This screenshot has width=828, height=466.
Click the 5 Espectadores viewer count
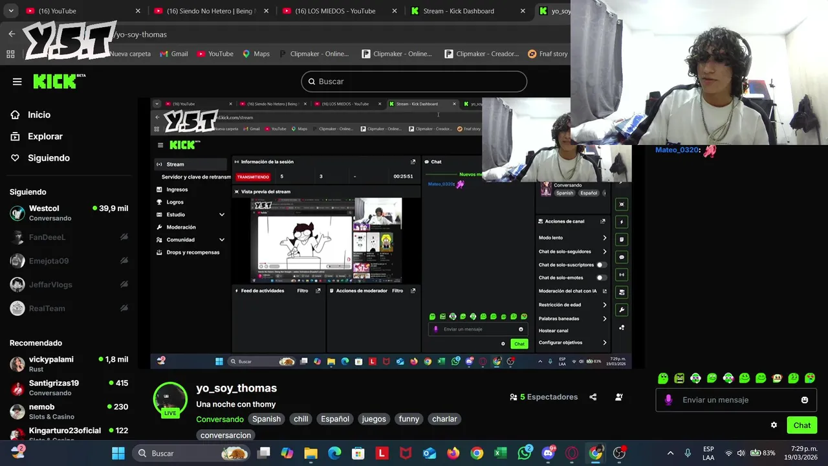543,397
